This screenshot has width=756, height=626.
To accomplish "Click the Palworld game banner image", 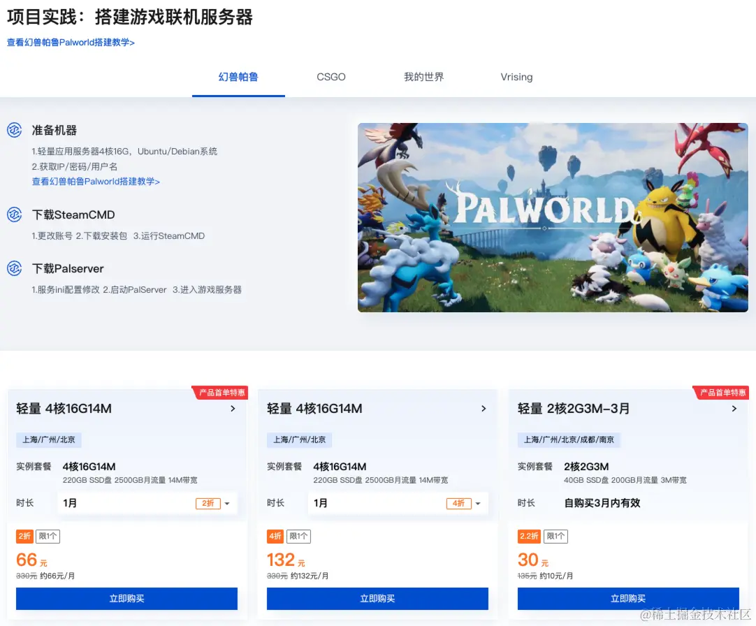I will 553,217.
